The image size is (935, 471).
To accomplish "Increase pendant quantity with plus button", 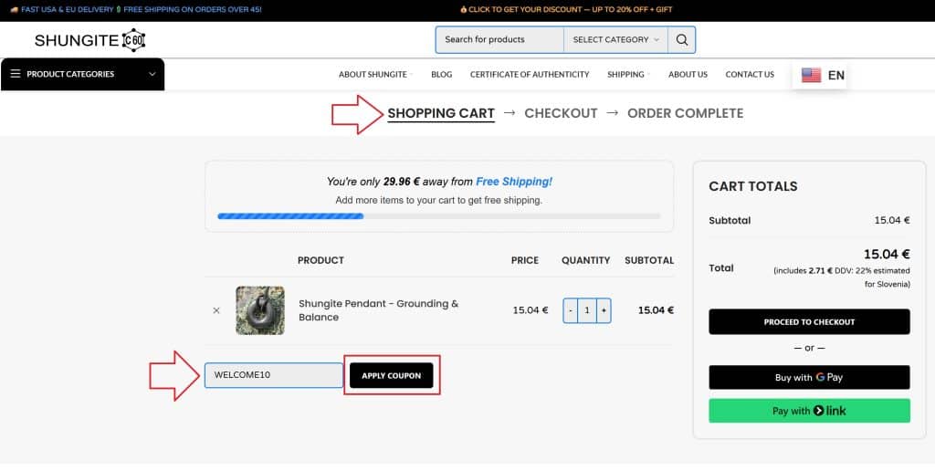I will pos(604,310).
